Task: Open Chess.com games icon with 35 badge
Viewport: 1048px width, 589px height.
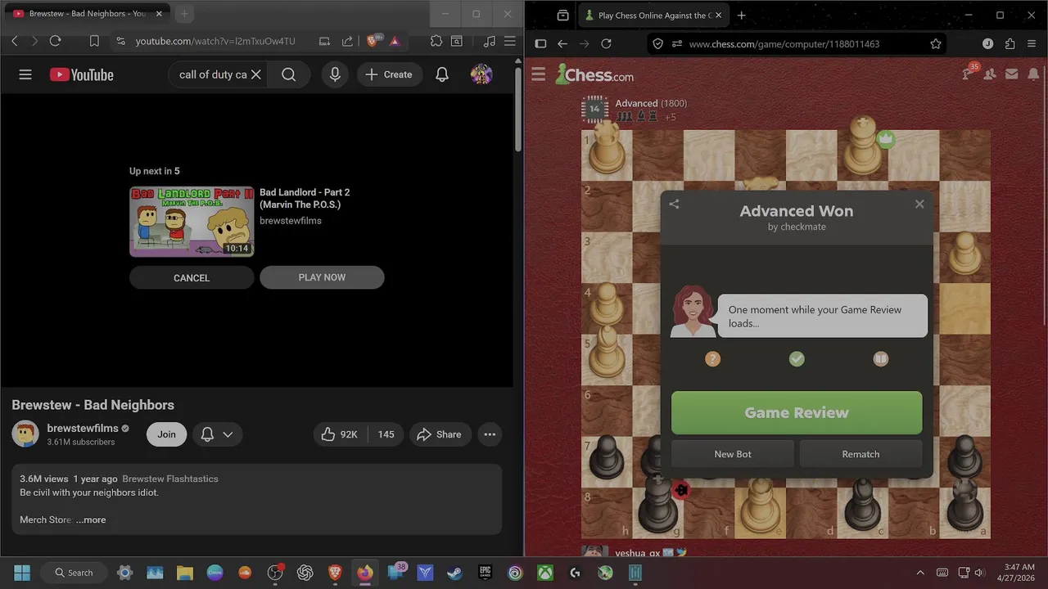Action: pyautogui.click(x=969, y=74)
